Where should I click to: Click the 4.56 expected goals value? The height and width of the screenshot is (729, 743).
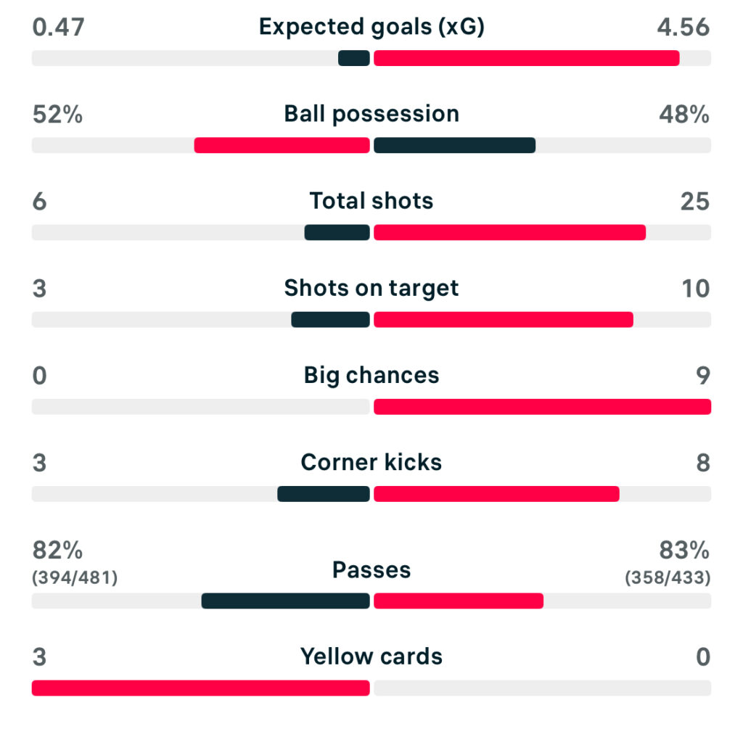pyautogui.click(x=681, y=27)
